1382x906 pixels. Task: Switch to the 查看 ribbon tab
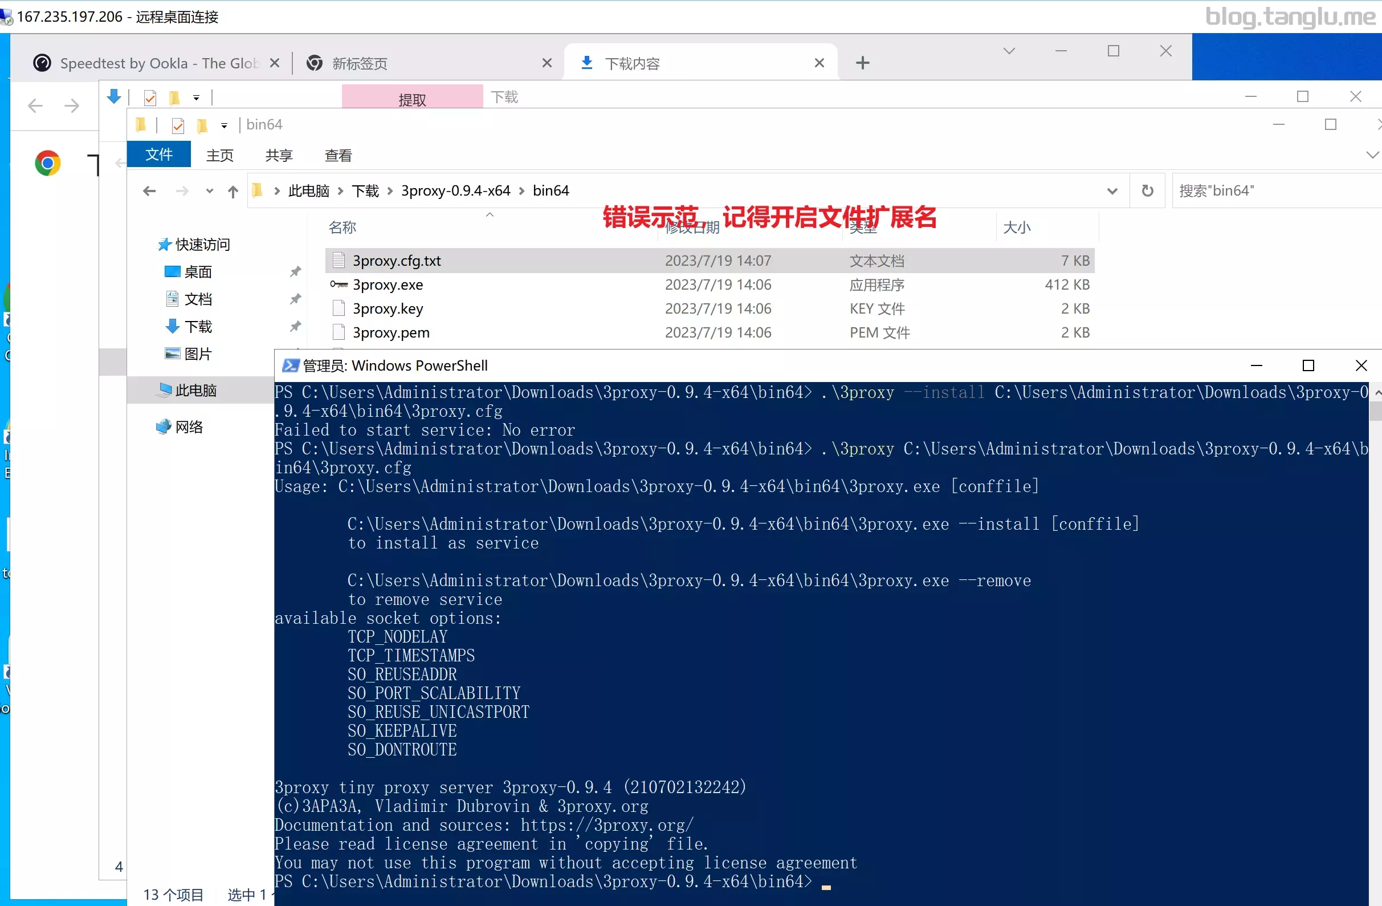(338, 155)
